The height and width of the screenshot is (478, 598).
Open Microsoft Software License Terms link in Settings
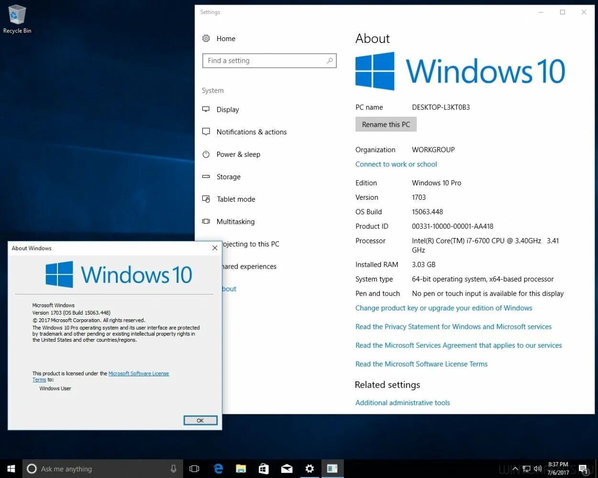coord(421,364)
